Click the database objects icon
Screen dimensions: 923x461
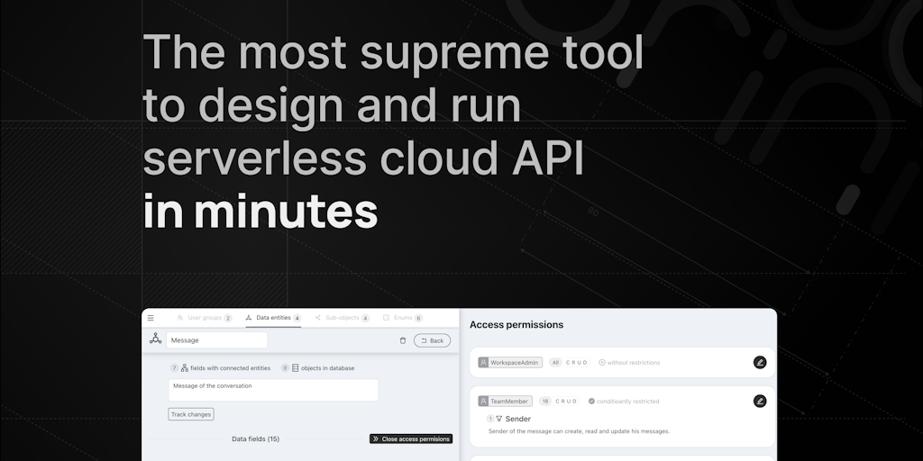tap(295, 368)
